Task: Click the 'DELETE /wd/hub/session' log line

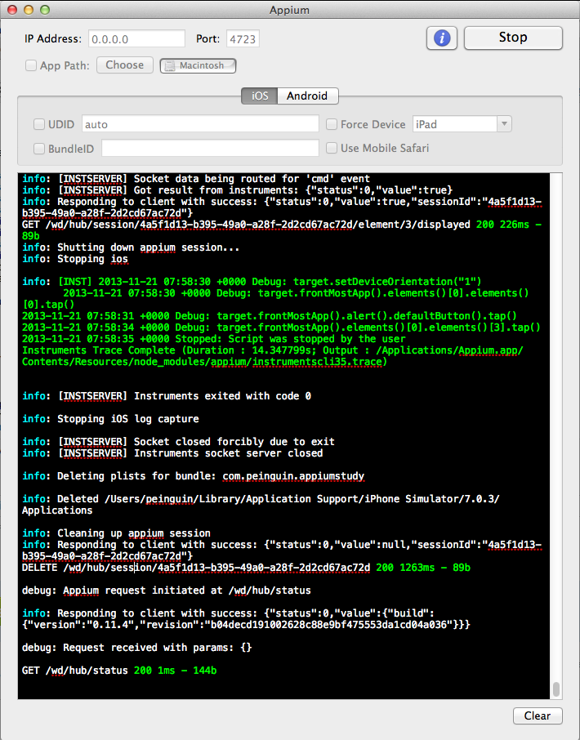Action: click(246, 568)
